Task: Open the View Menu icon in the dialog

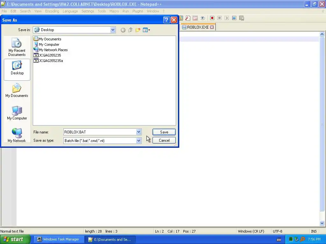Action: [146, 30]
